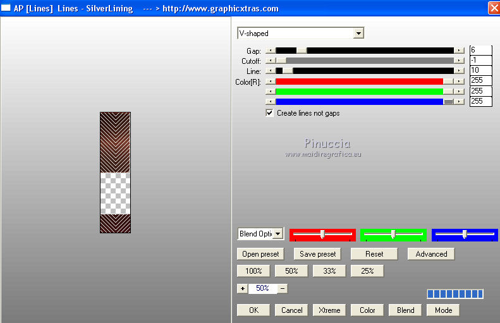Click on the Line slider track
The height and width of the screenshot is (323, 500).
pos(365,71)
